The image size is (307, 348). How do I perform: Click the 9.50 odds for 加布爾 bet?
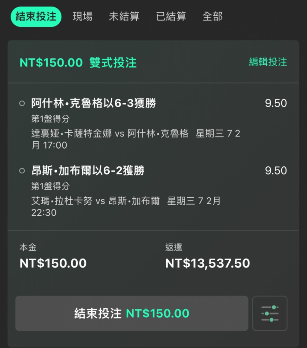[276, 171]
